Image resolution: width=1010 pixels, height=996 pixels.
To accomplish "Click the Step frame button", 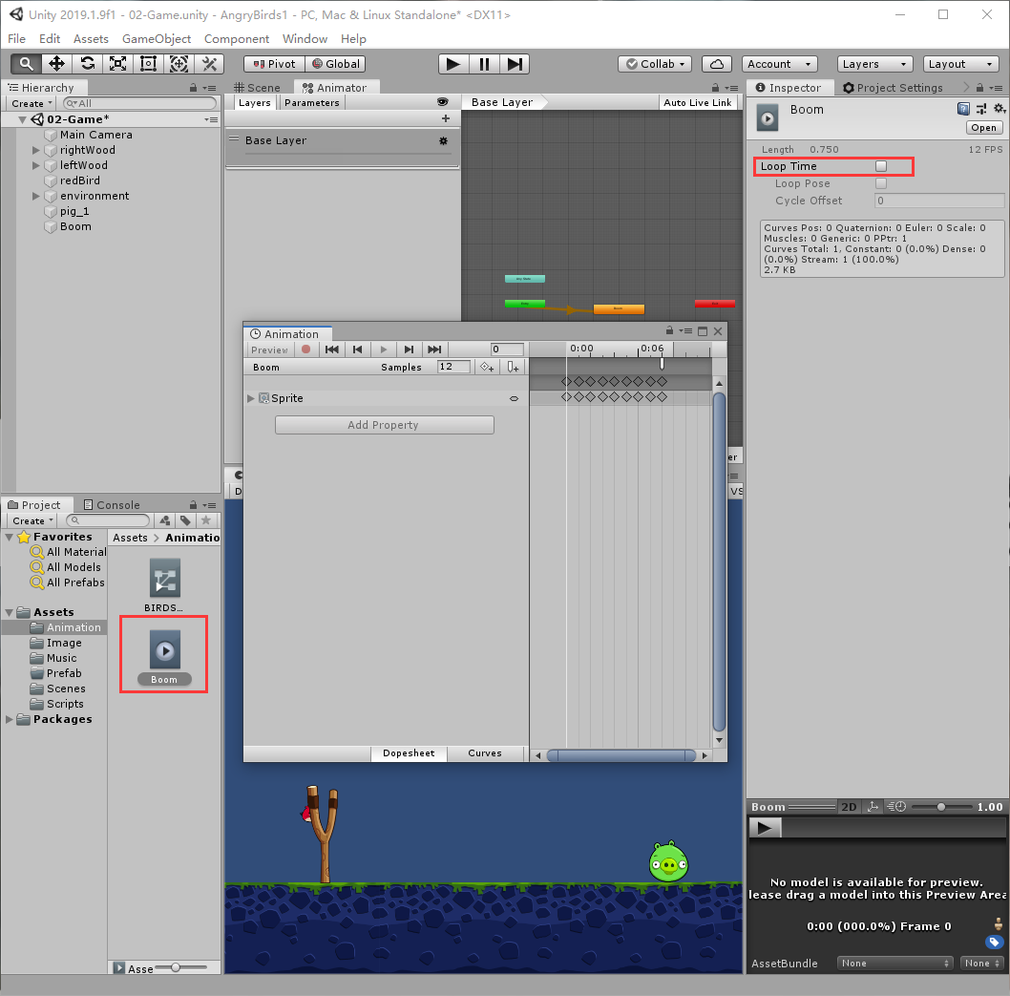I will 515,64.
